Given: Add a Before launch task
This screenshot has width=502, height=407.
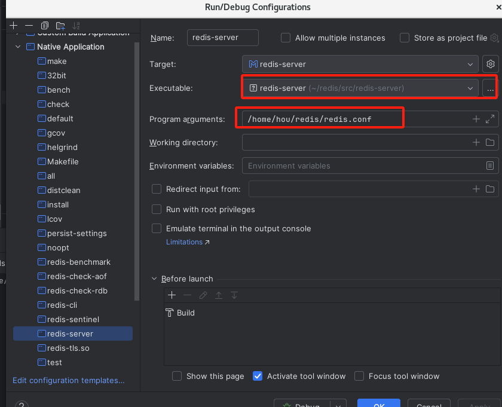Looking at the screenshot, I should click(172, 295).
